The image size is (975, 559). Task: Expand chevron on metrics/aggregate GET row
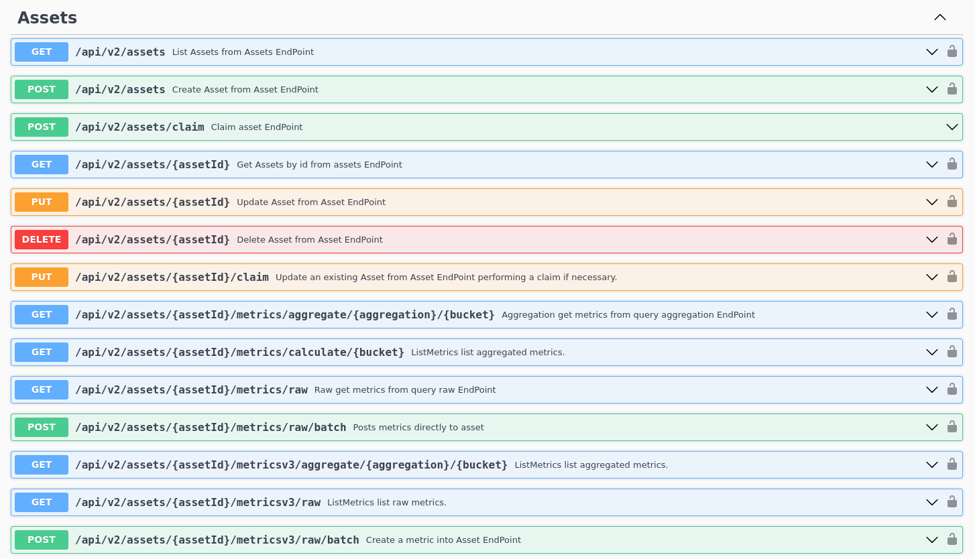point(932,314)
